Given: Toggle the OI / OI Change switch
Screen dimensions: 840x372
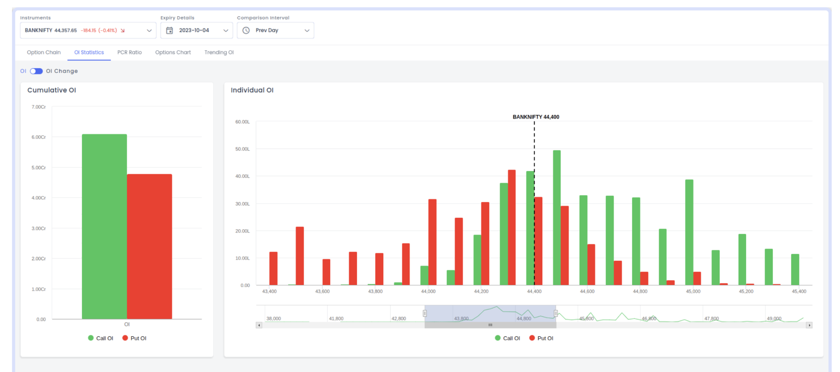Looking at the screenshot, I should (x=36, y=71).
